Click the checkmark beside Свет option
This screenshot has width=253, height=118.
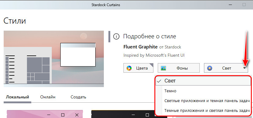coord(159,81)
